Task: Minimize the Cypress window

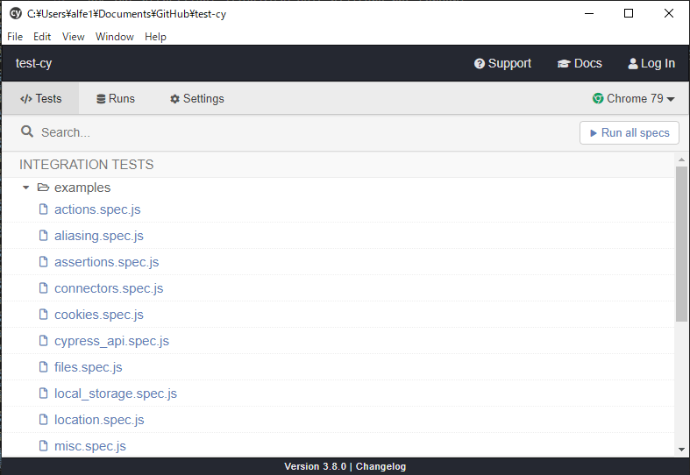Action: click(589, 13)
